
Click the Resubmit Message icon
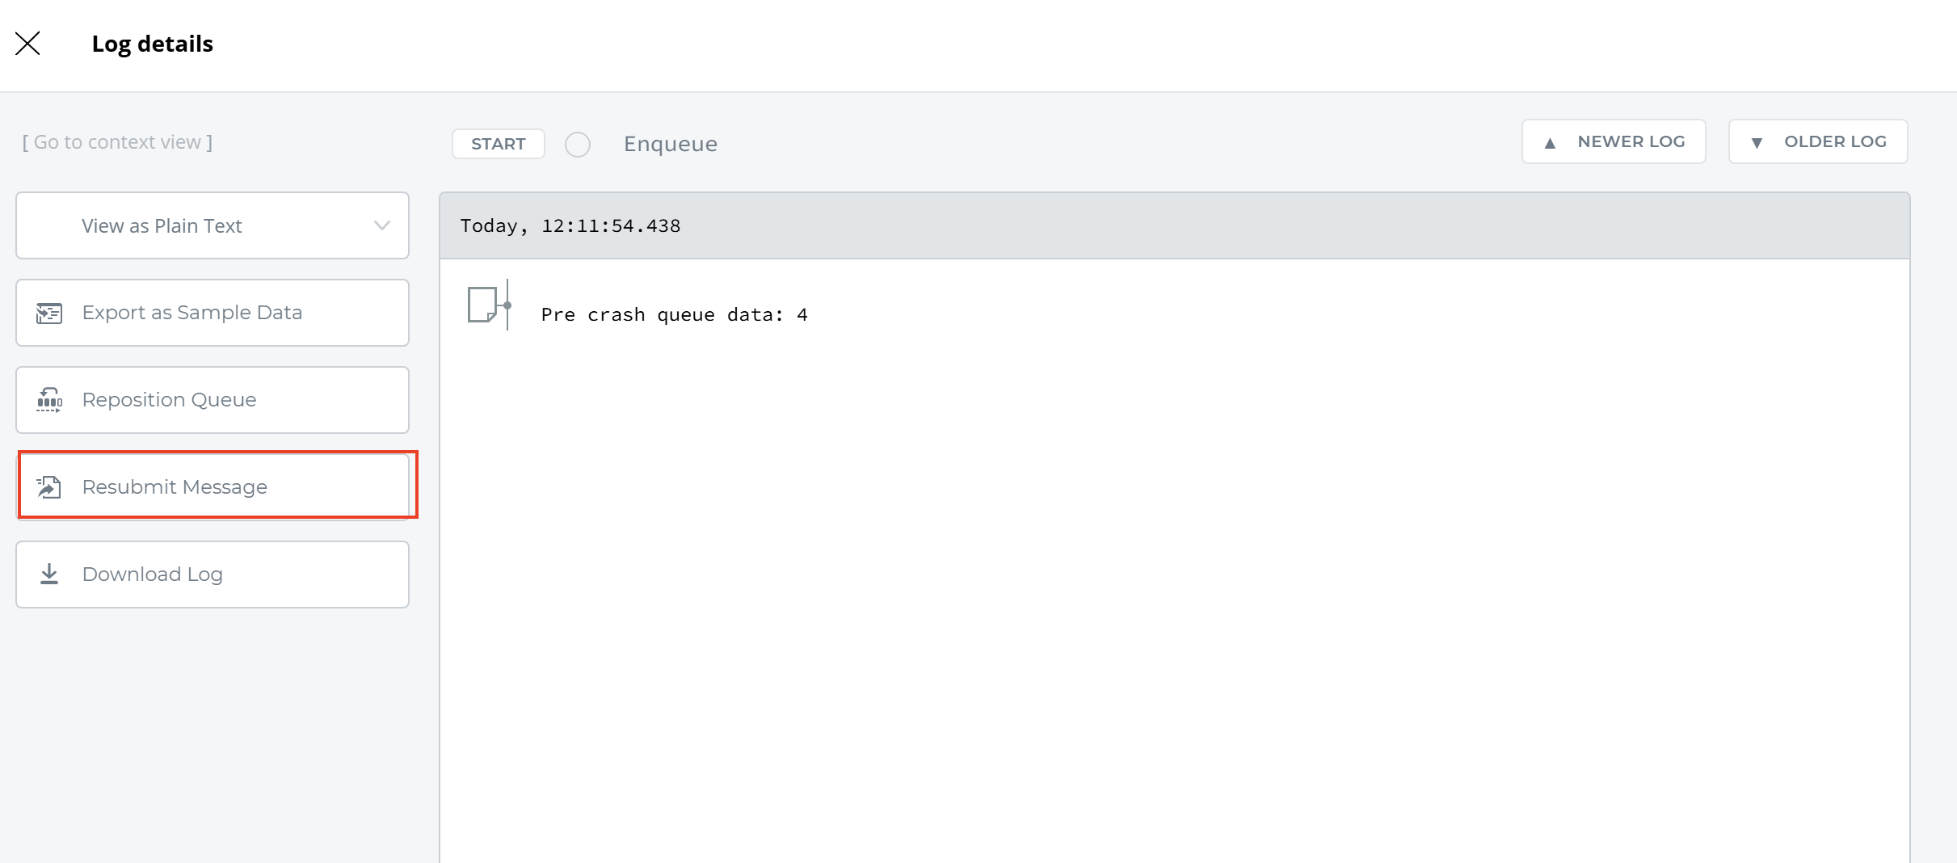(49, 487)
